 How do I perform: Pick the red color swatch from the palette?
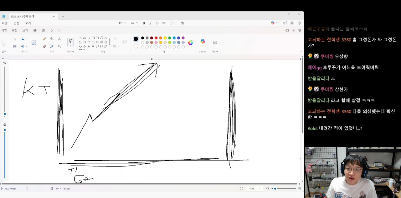(156, 38)
